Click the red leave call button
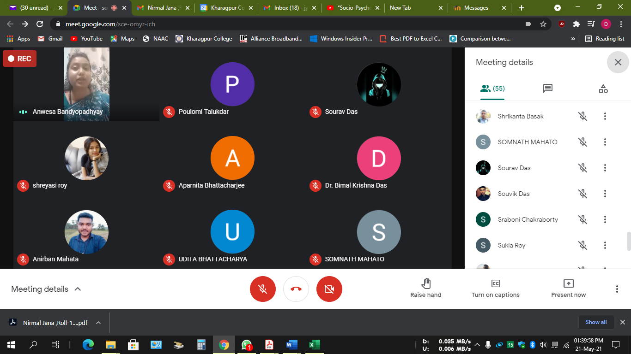 pos(296,289)
